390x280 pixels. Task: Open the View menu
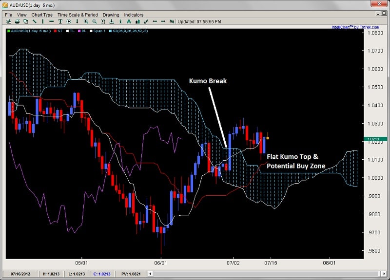point(21,15)
